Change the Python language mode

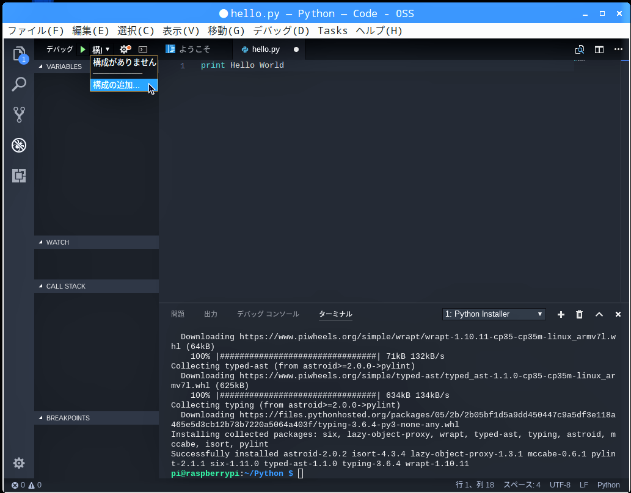[x=608, y=485]
